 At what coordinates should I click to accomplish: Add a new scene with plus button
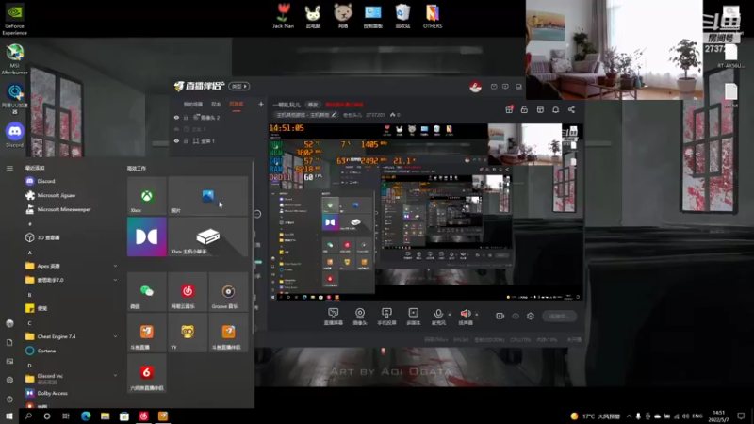click(261, 104)
